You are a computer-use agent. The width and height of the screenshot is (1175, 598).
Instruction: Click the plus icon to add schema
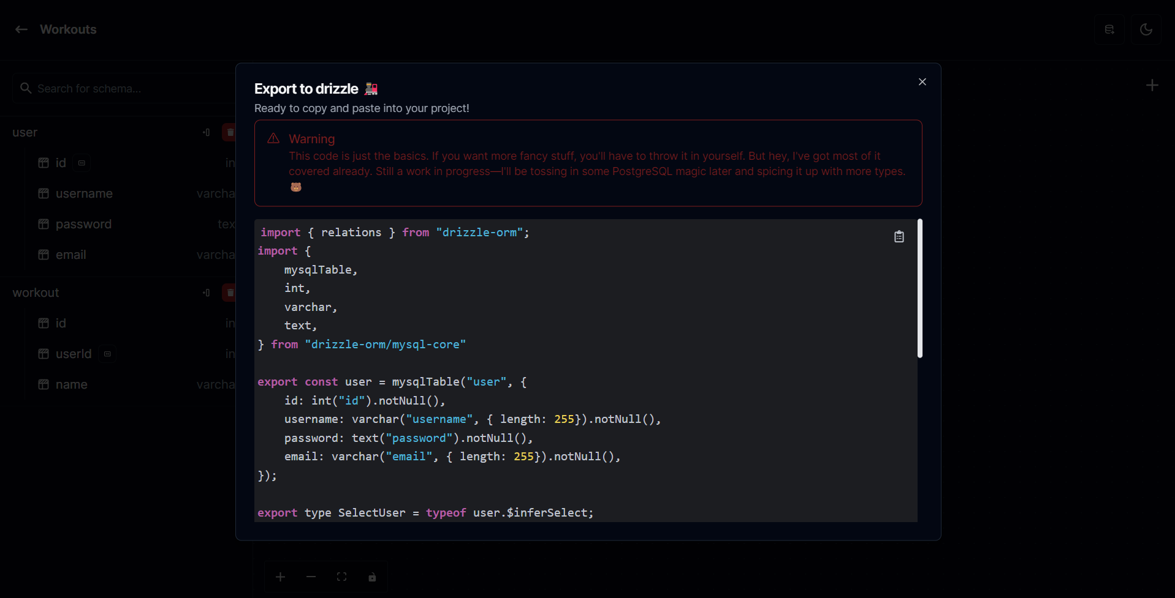(x=1152, y=86)
